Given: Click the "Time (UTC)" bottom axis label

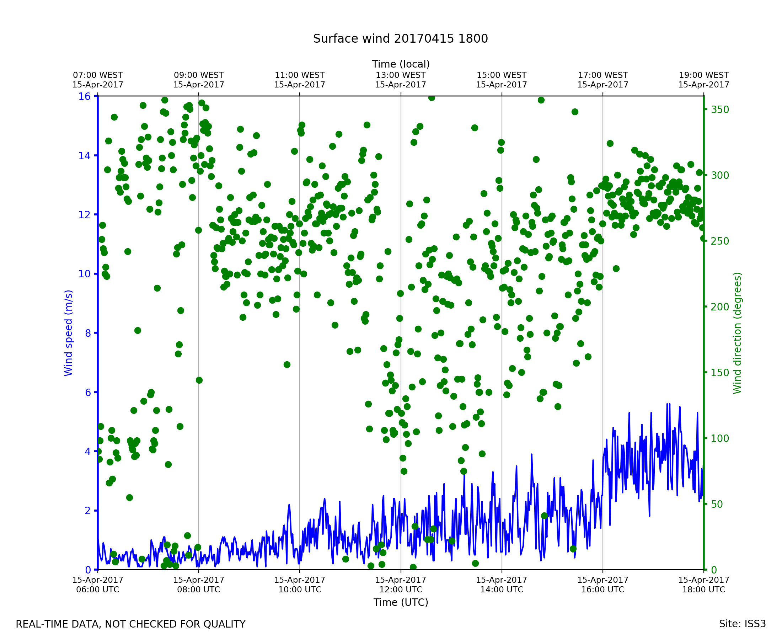Looking at the screenshot, I should coord(401,602).
